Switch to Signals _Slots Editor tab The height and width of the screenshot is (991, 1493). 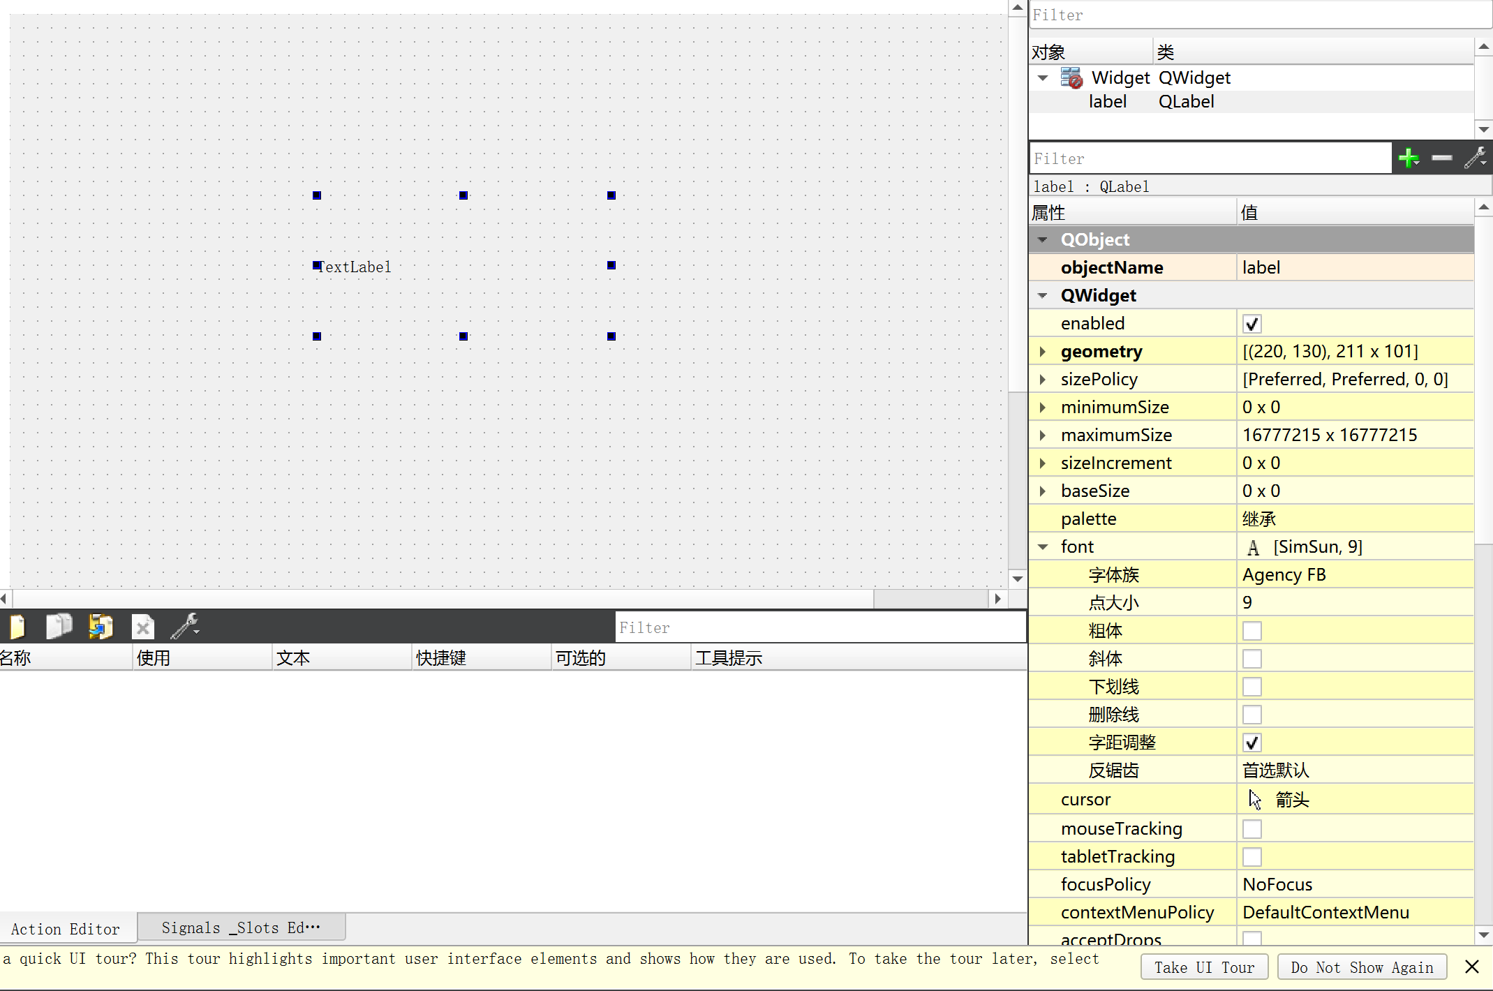[241, 927]
